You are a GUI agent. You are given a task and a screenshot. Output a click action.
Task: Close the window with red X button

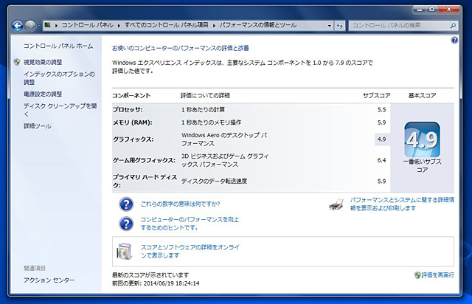(x=449, y=10)
